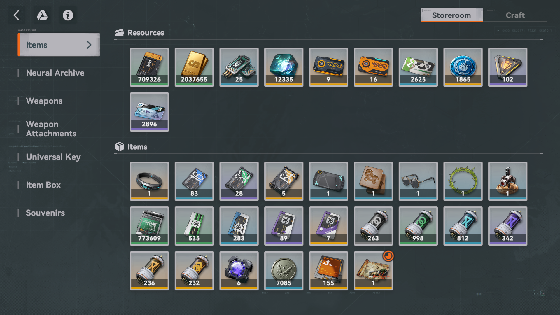Select the treasure map item with timer
The width and height of the screenshot is (560, 315).
click(373, 271)
